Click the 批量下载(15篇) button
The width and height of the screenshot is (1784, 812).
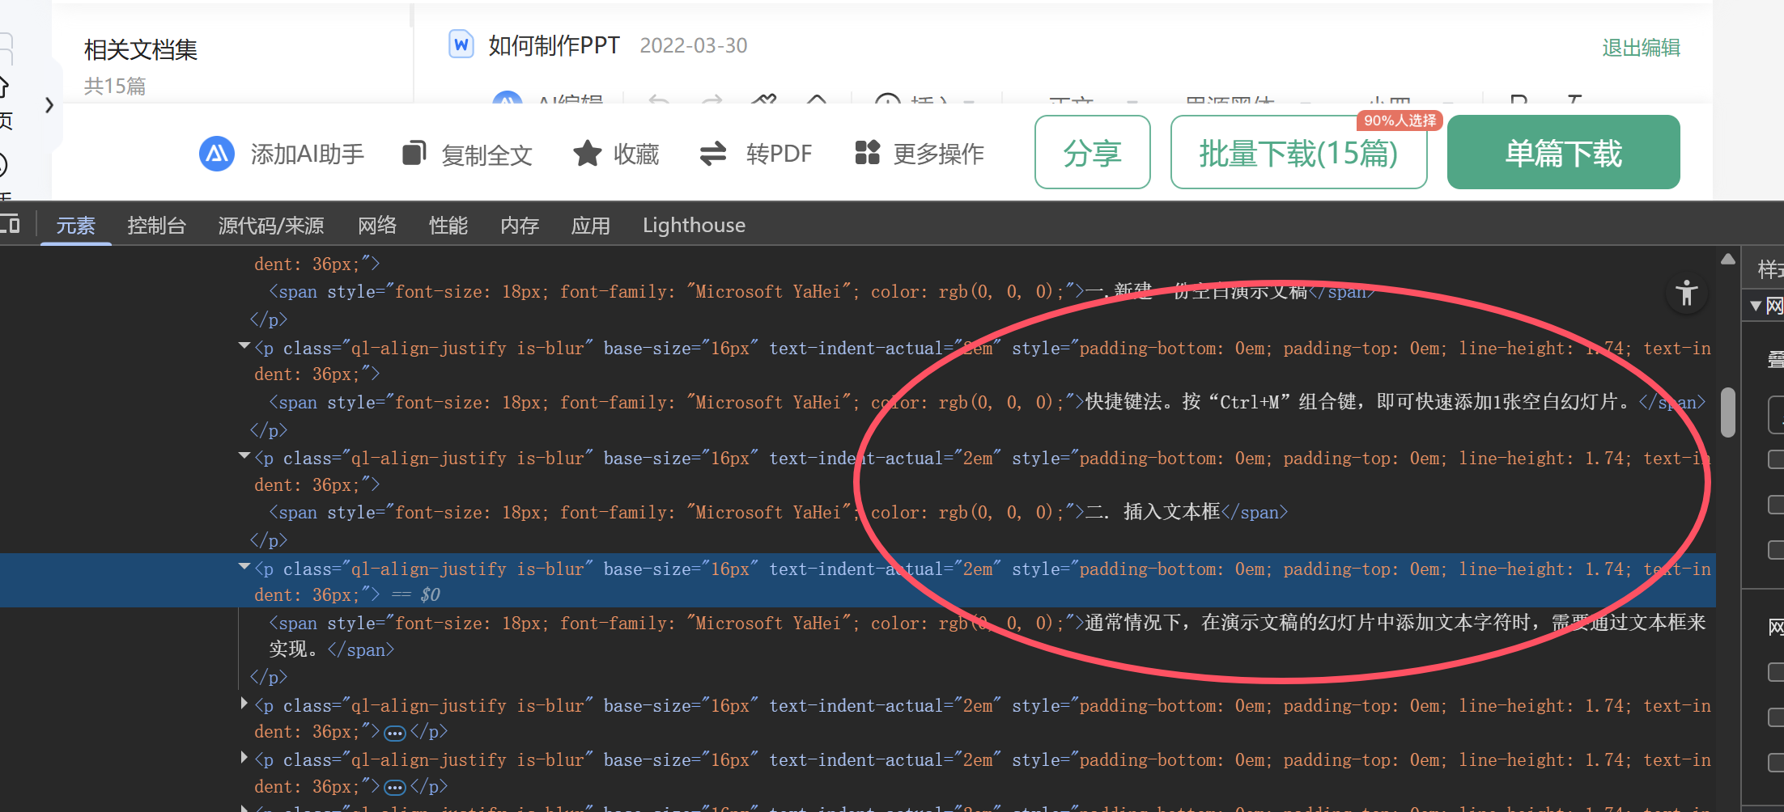click(x=1298, y=153)
